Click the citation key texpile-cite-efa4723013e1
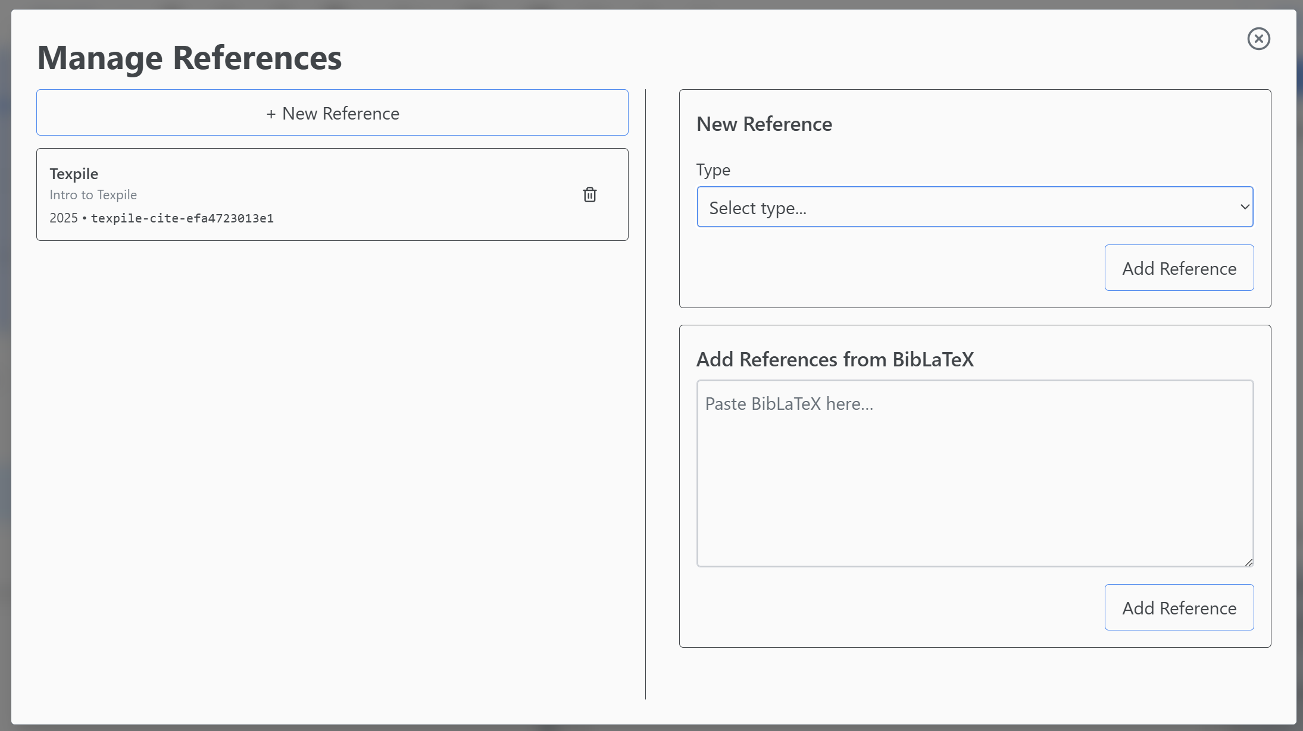The image size is (1303, 731). pos(183,218)
